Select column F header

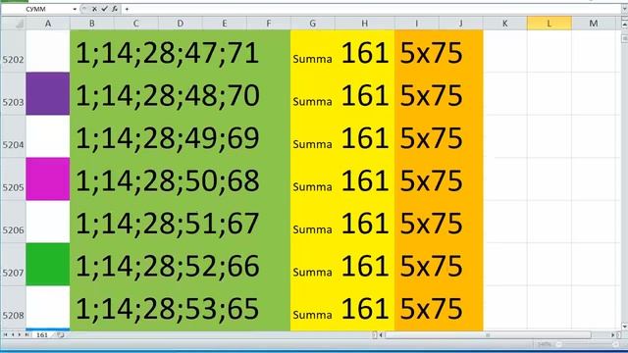[268, 24]
